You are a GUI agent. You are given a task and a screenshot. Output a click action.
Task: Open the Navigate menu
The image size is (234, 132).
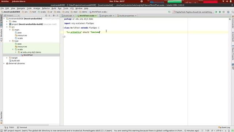tap(21, 8)
